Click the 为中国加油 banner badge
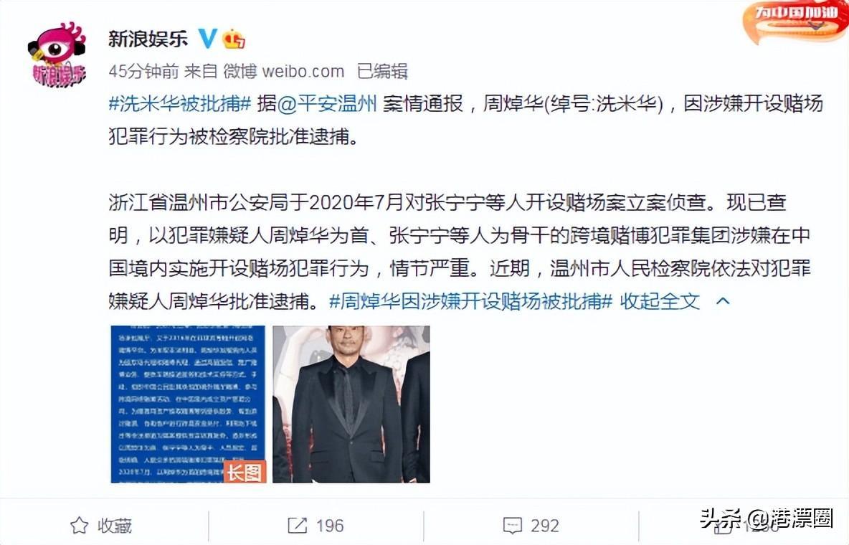Image resolution: width=849 pixels, height=545 pixels. click(795, 22)
